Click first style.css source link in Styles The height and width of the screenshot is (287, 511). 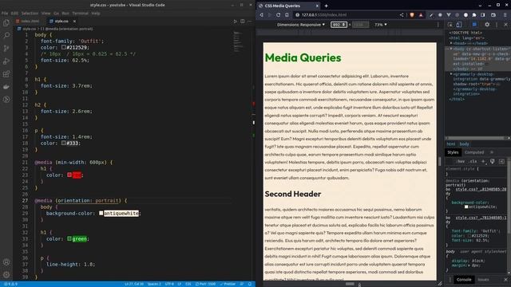point(481,189)
